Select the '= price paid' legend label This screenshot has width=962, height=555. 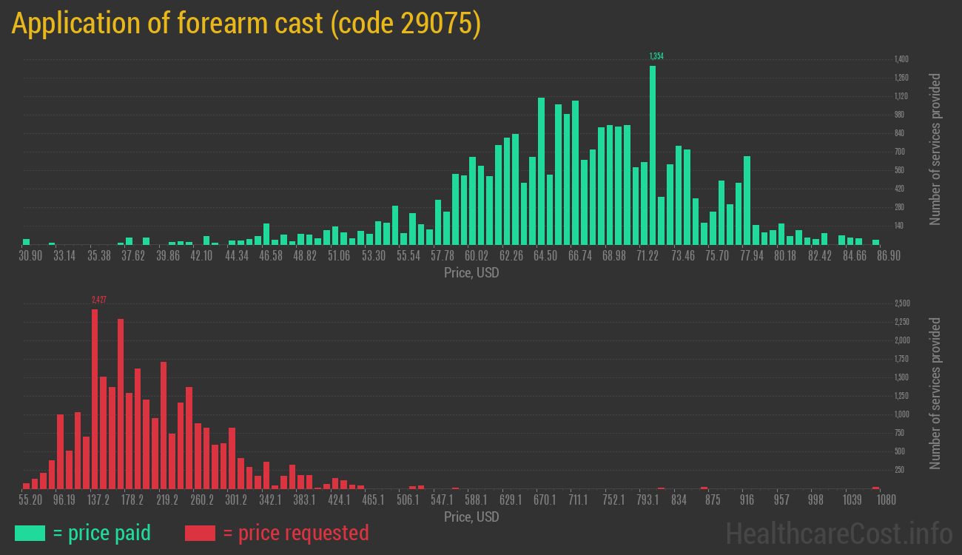102,533
